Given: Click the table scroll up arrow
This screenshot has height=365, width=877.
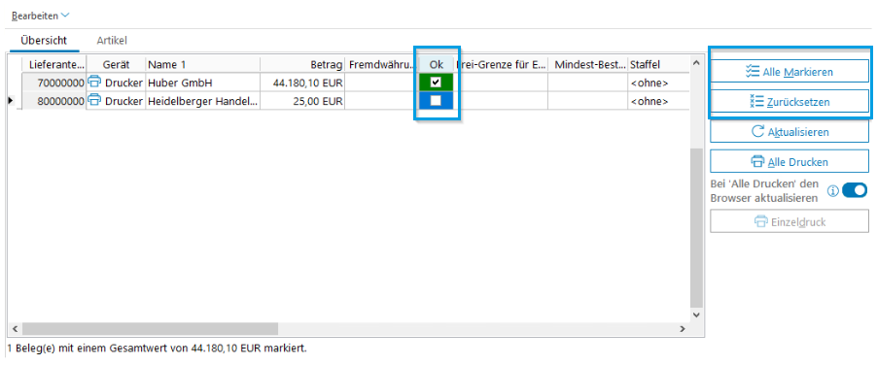Looking at the screenshot, I should click(x=696, y=62).
